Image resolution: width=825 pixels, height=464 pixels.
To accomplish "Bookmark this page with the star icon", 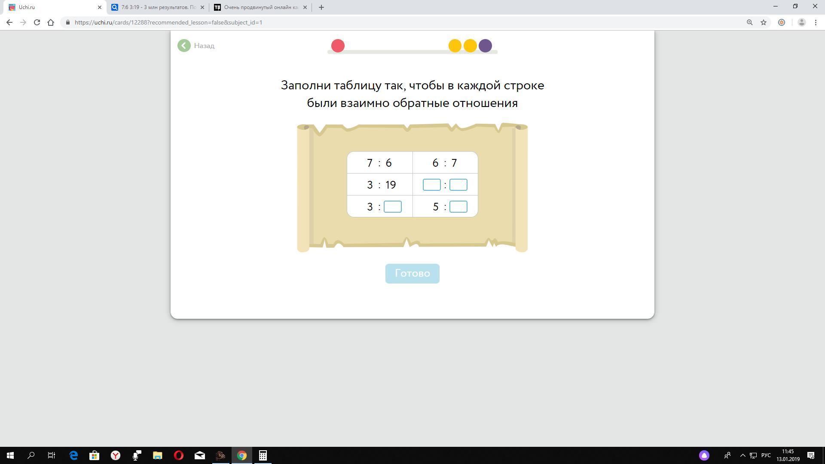I will 764,22.
